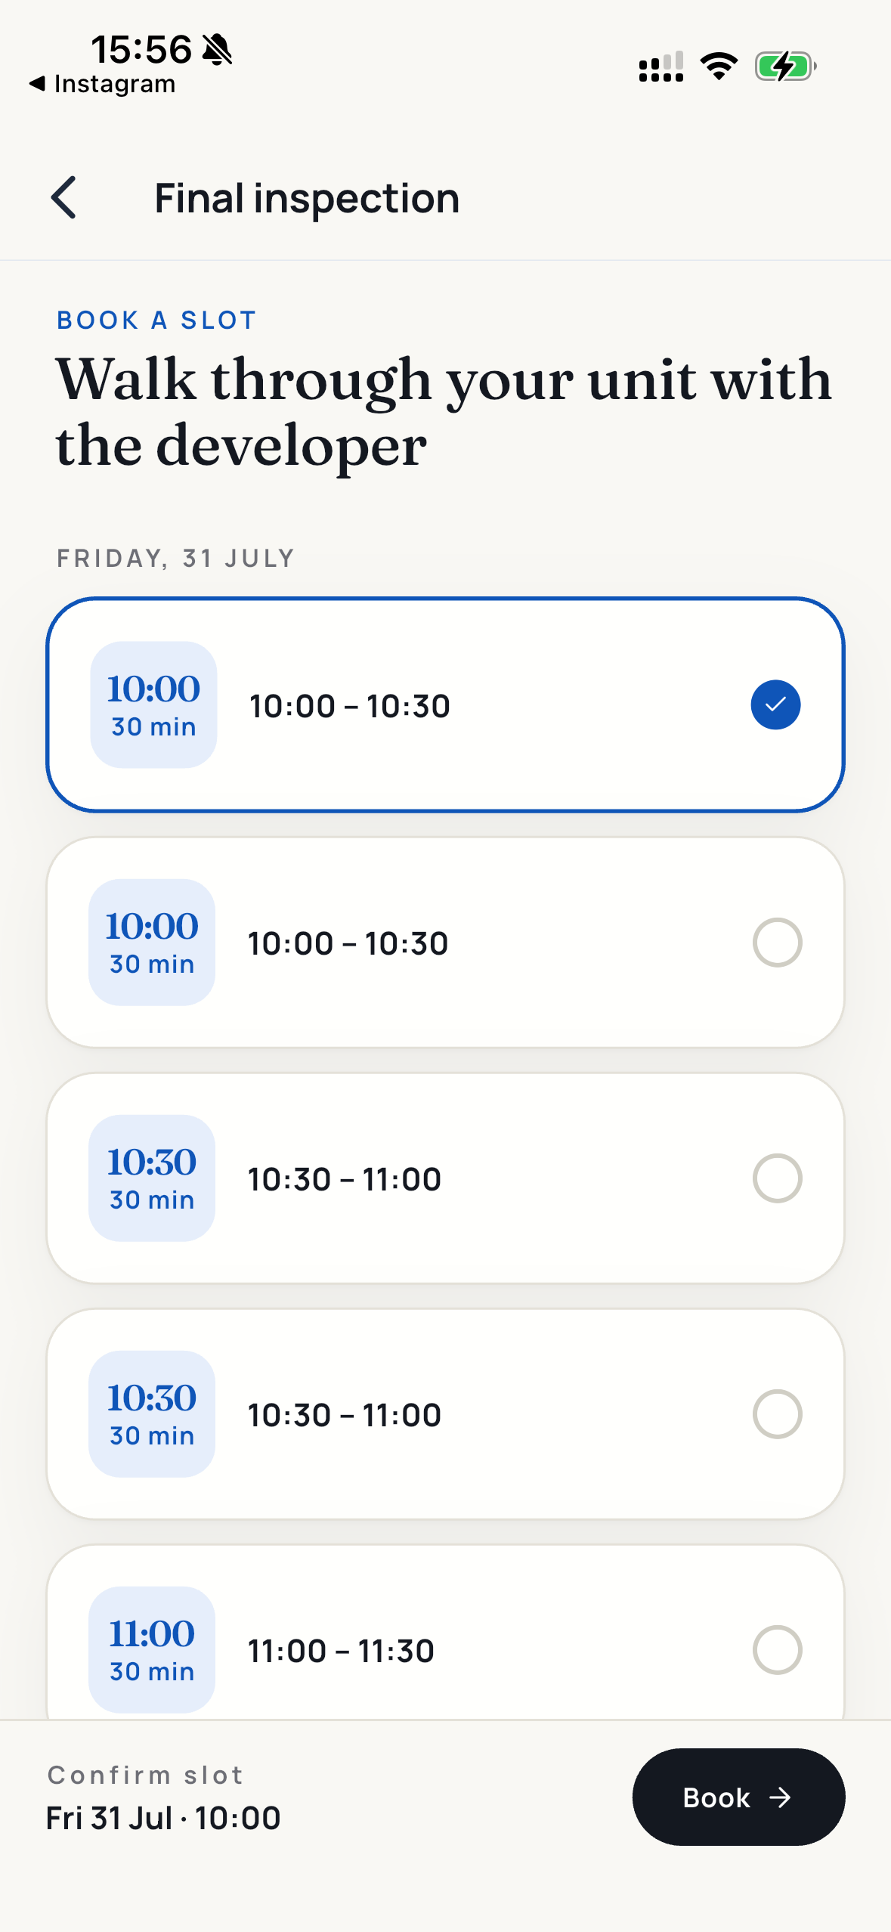The image size is (891, 1932).
Task: Select the second 10:00 – 10:30 radio button
Action: point(777,943)
